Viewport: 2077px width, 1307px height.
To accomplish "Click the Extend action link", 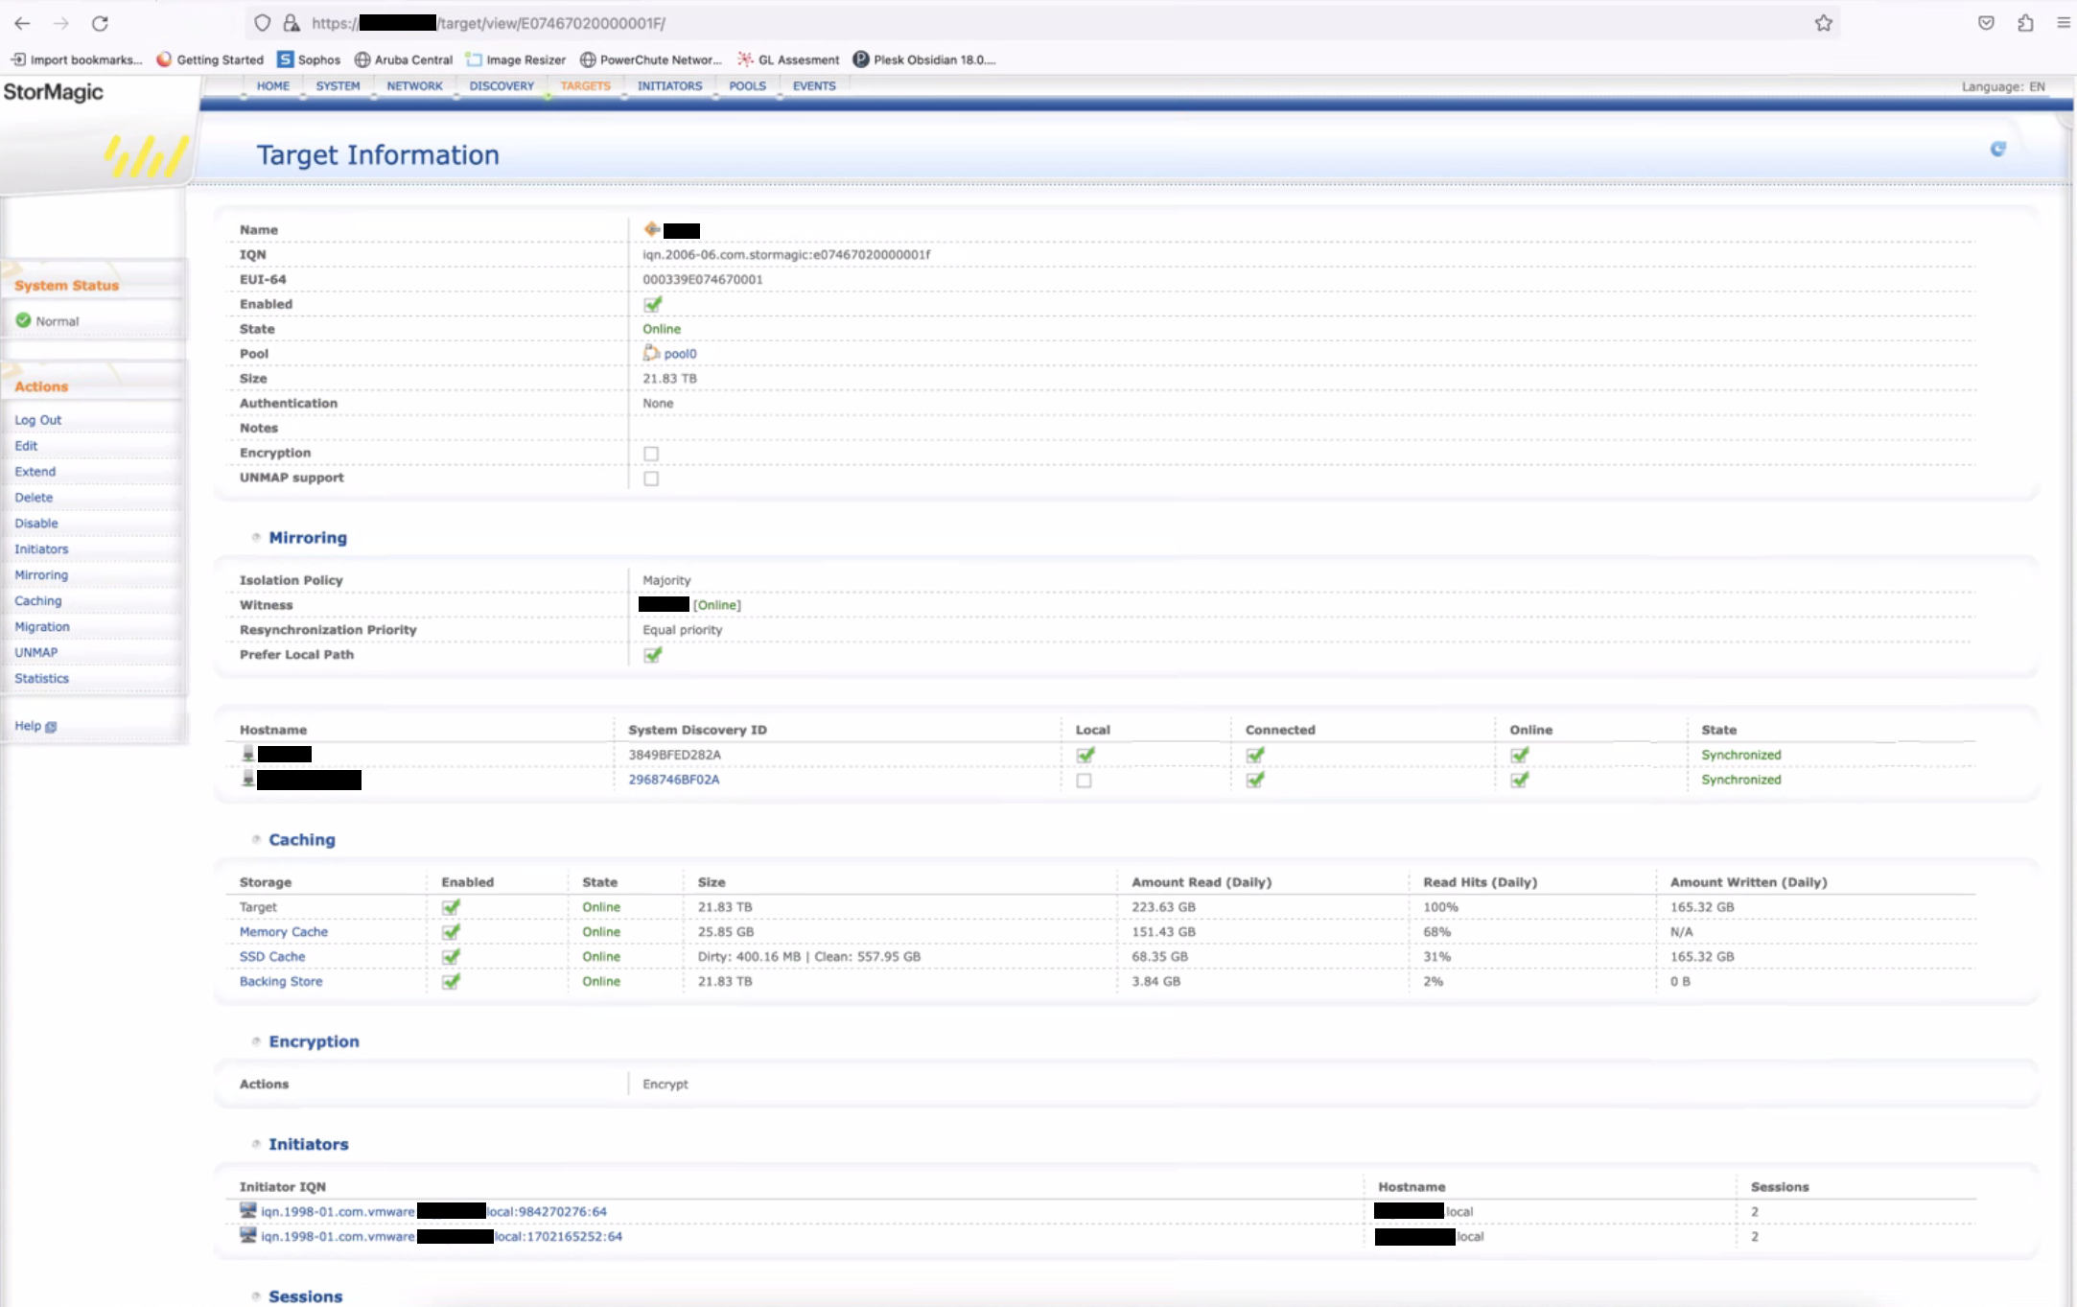I will (x=35, y=472).
